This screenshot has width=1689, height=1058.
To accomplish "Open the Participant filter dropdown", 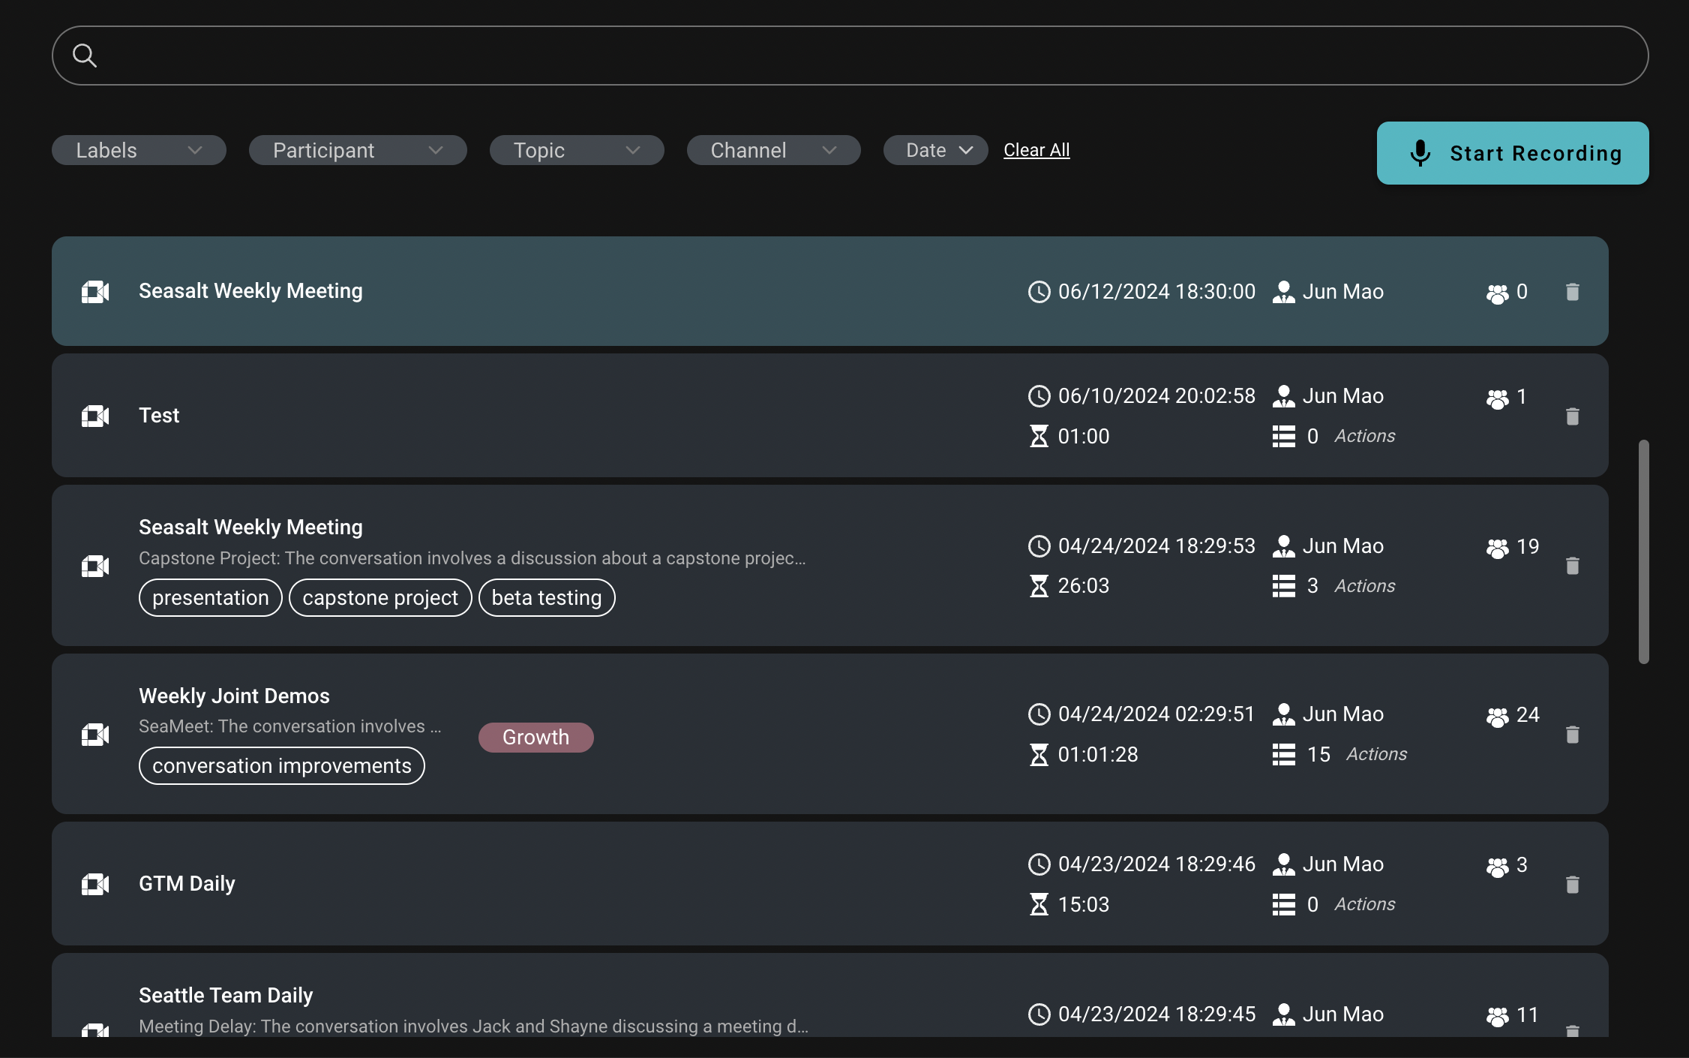I will [358, 150].
